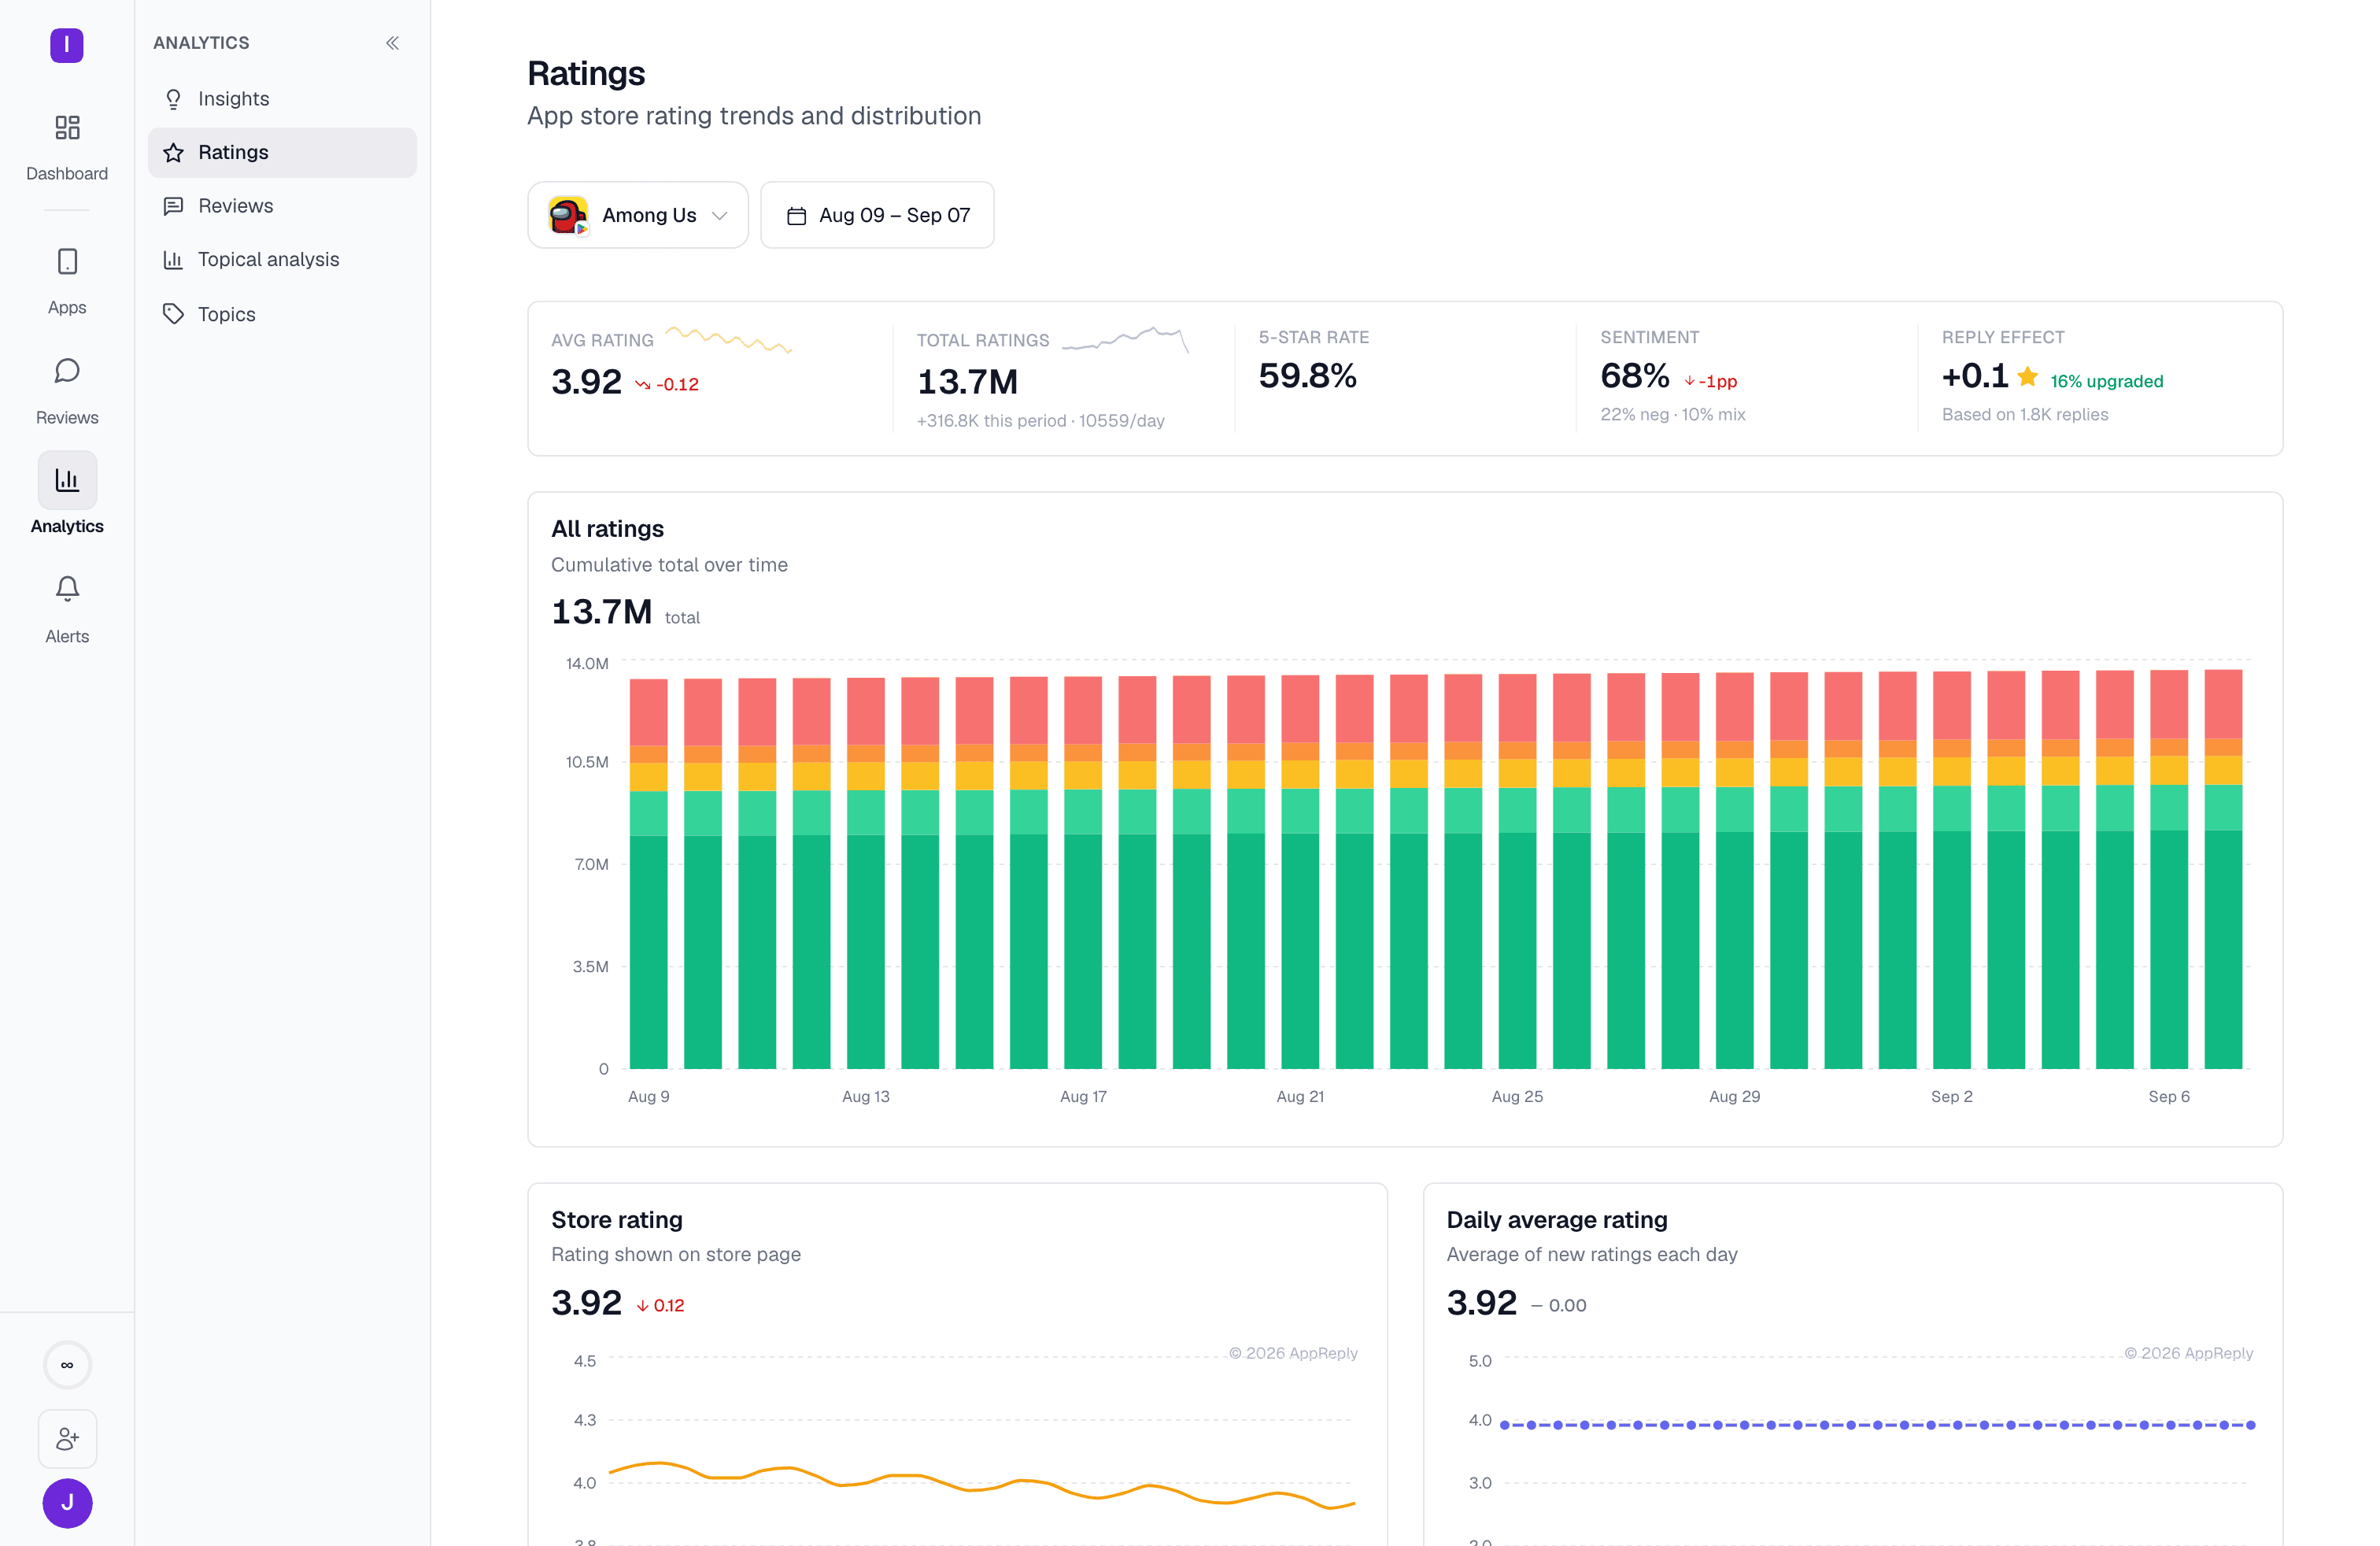Click the Aug 17 axis label
The height and width of the screenshot is (1546, 2380).
point(1083,1097)
